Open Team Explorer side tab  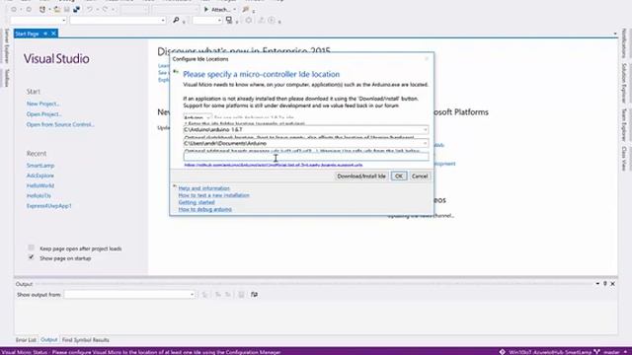pyautogui.click(x=624, y=125)
